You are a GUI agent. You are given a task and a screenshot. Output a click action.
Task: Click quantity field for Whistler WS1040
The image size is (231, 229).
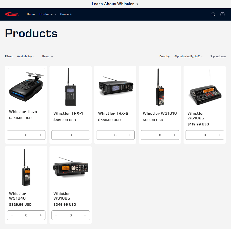click(26, 215)
